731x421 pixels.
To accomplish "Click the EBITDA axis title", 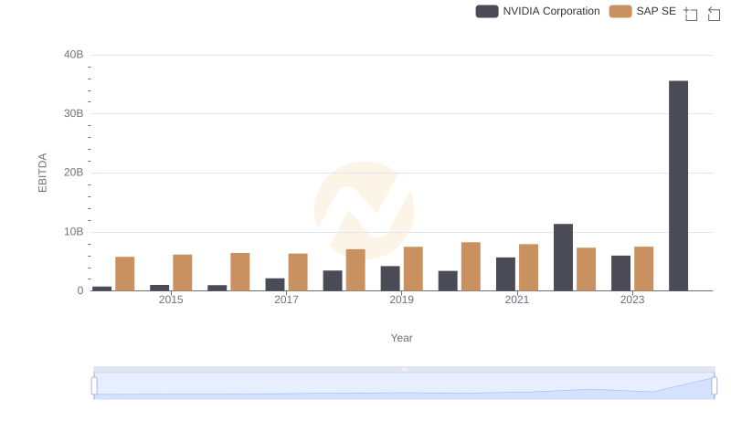I will (x=42, y=173).
